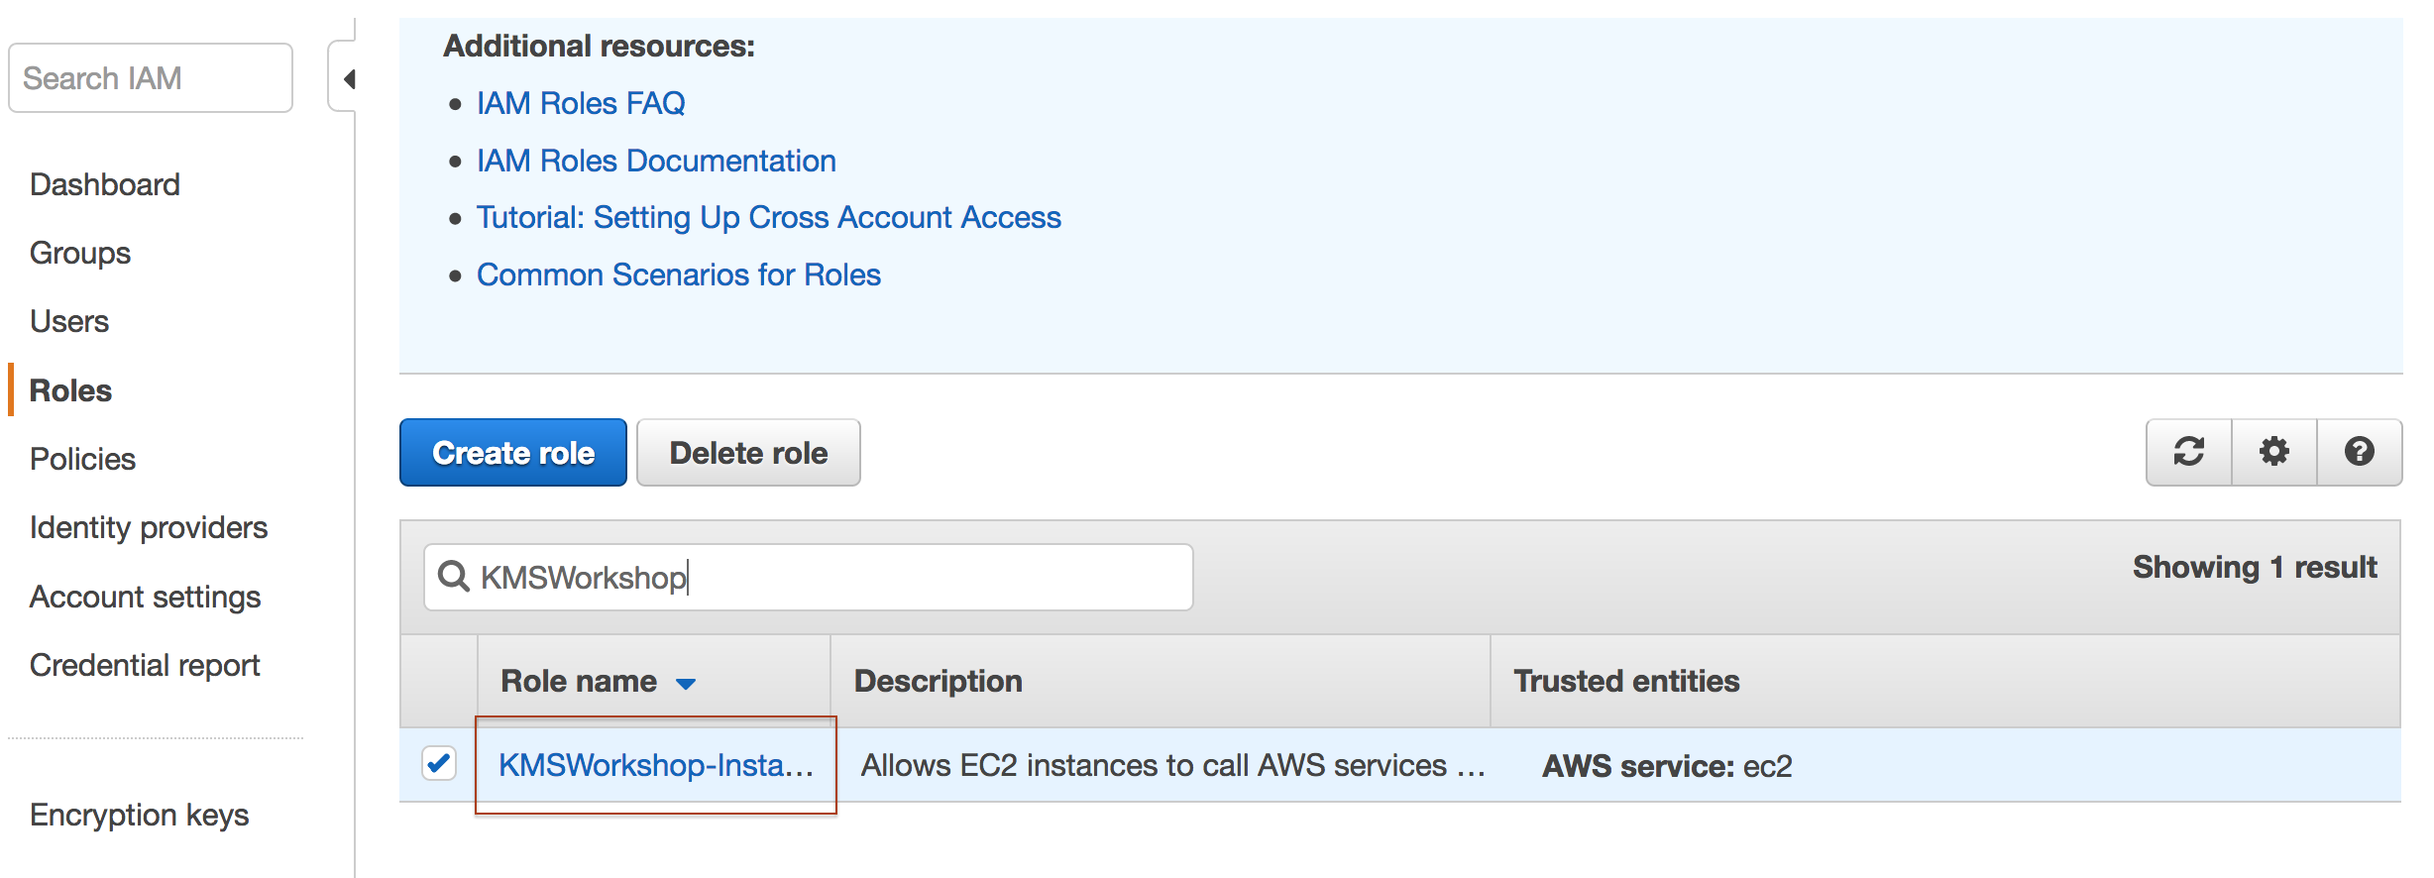Focus the KMSWorkshop role filter box
Image resolution: width=2434 pixels, height=878 pixels.
809,577
